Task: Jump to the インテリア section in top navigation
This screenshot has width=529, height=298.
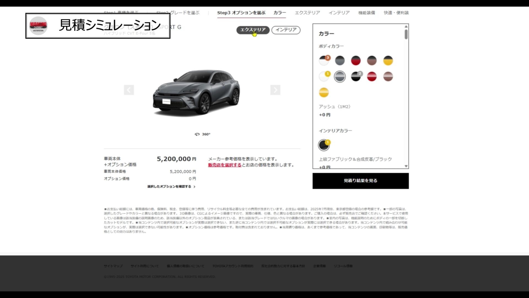Action: coord(339,13)
